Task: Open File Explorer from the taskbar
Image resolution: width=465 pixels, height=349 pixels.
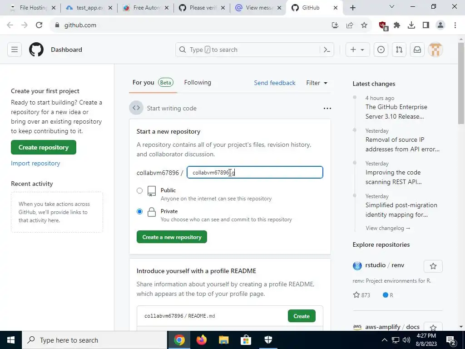Action: 224,340
